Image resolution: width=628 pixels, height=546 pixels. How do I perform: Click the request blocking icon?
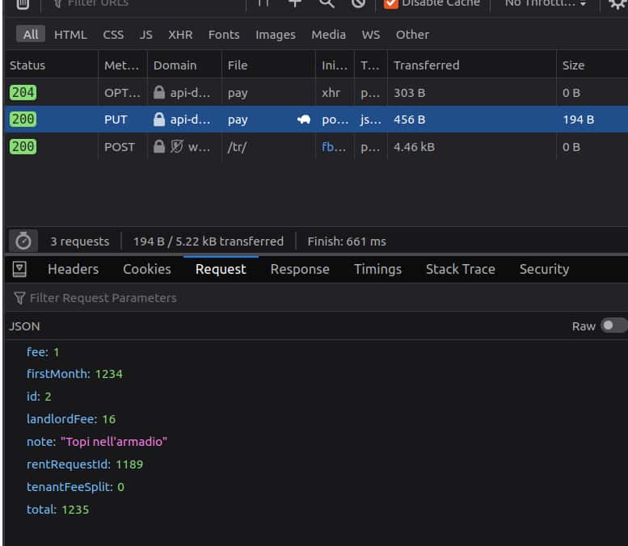tap(358, 3)
